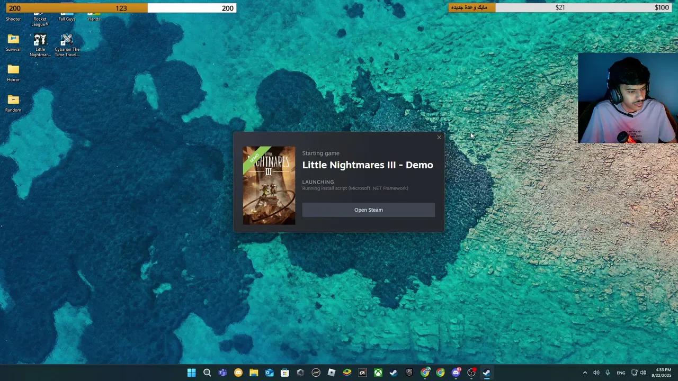
Task: Close the Starting game dialog
Action: (x=439, y=138)
